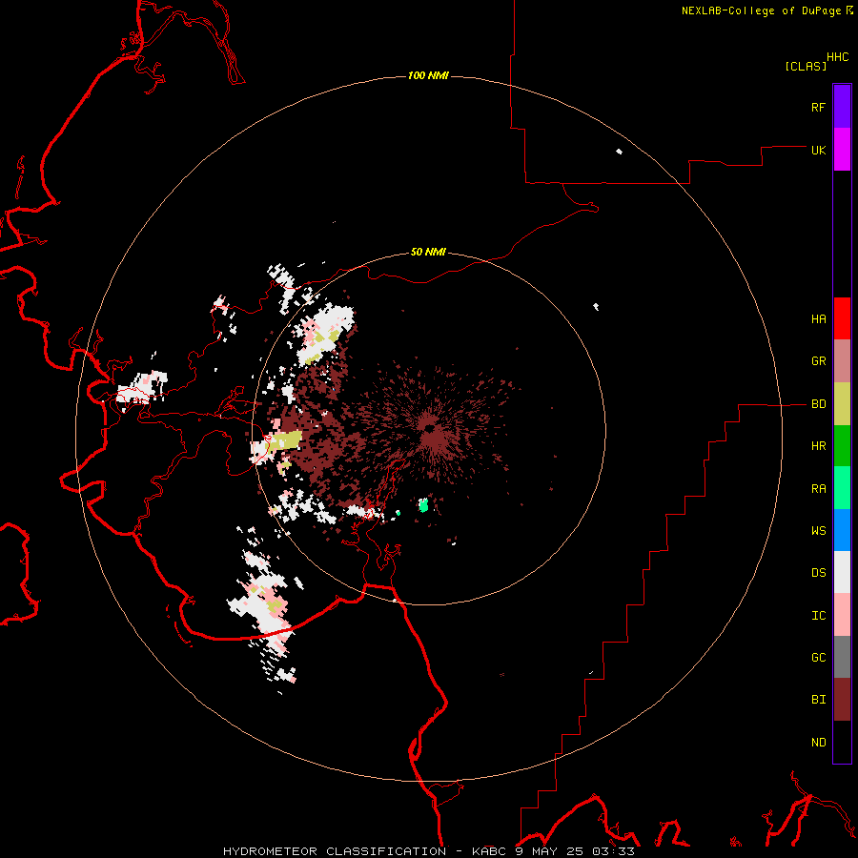Click the HA legend label
Viewport: 858px width, 858px height.
(818, 319)
